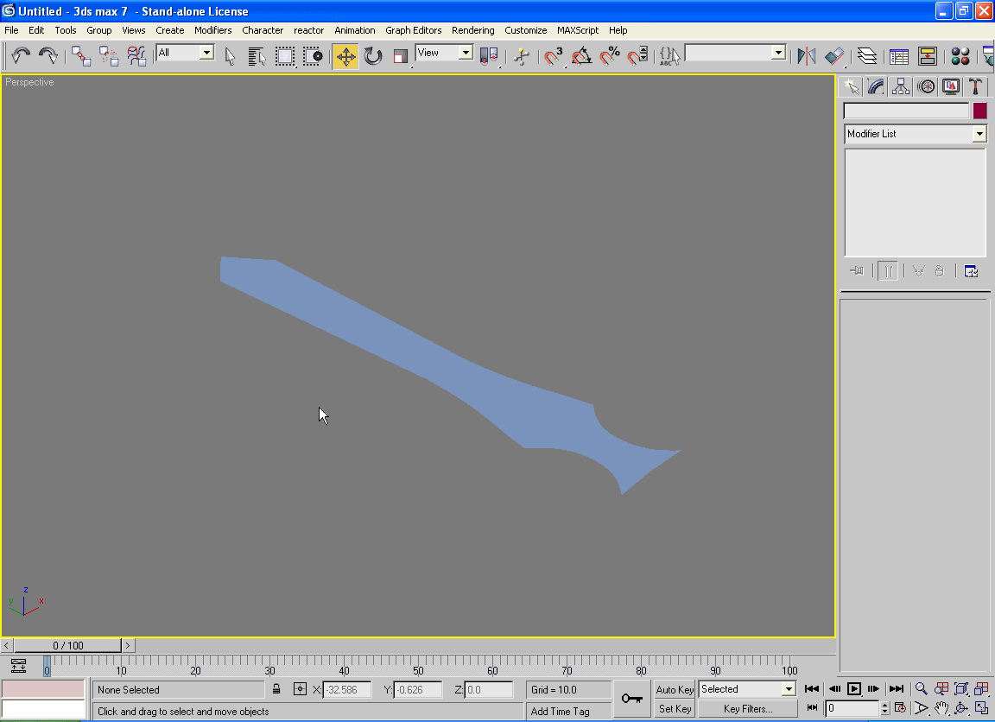Image resolution: width=995 pixels, height=722 pixels.
Task: Click the Key Filters button
Action: (x=748, y=709)
